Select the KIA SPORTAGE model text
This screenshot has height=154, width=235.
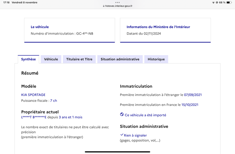click(x=33, y=95)
